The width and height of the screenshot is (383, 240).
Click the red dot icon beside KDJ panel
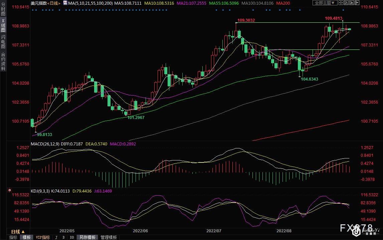click(x=10, y=190)
